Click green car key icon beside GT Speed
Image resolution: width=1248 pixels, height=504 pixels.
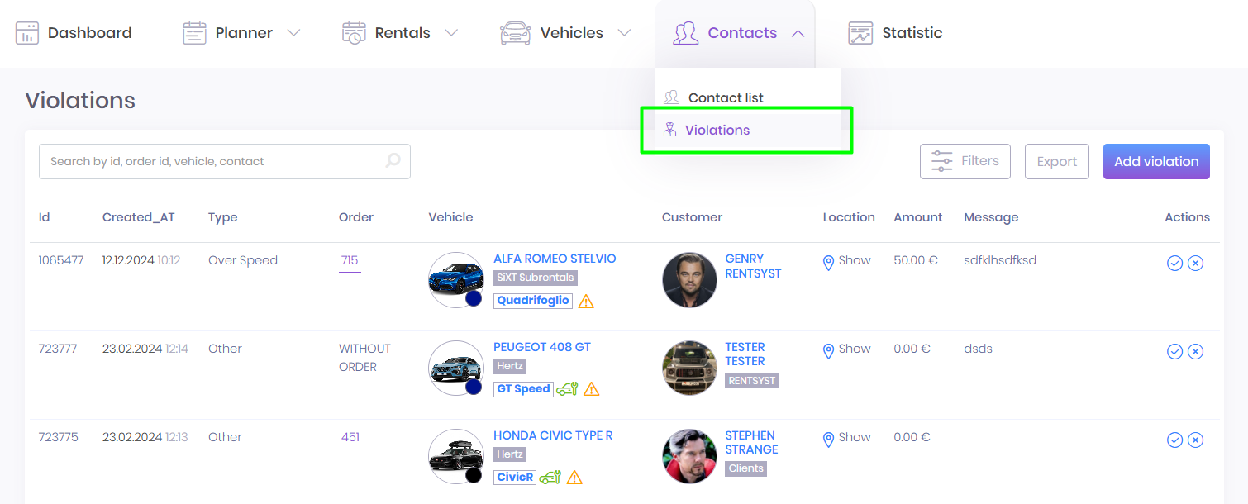click(x=566, y=389)
